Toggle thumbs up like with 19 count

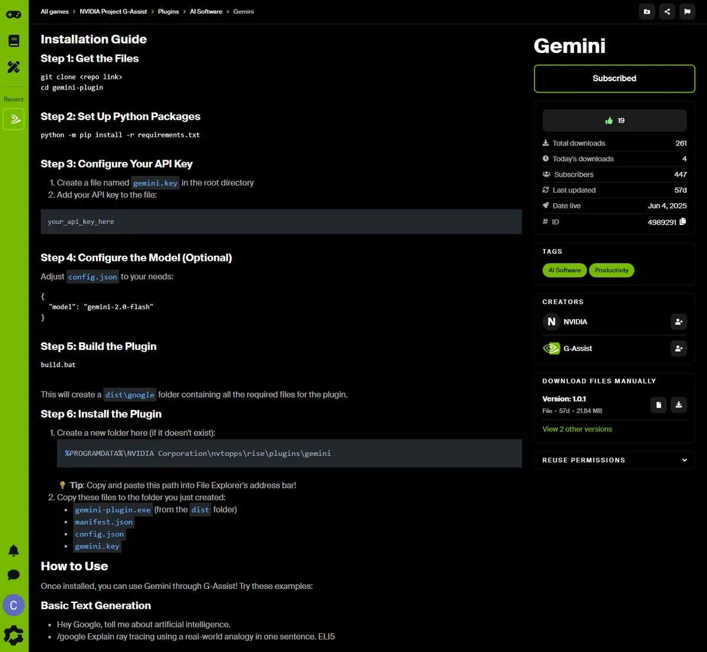click(x=614, y=121)
